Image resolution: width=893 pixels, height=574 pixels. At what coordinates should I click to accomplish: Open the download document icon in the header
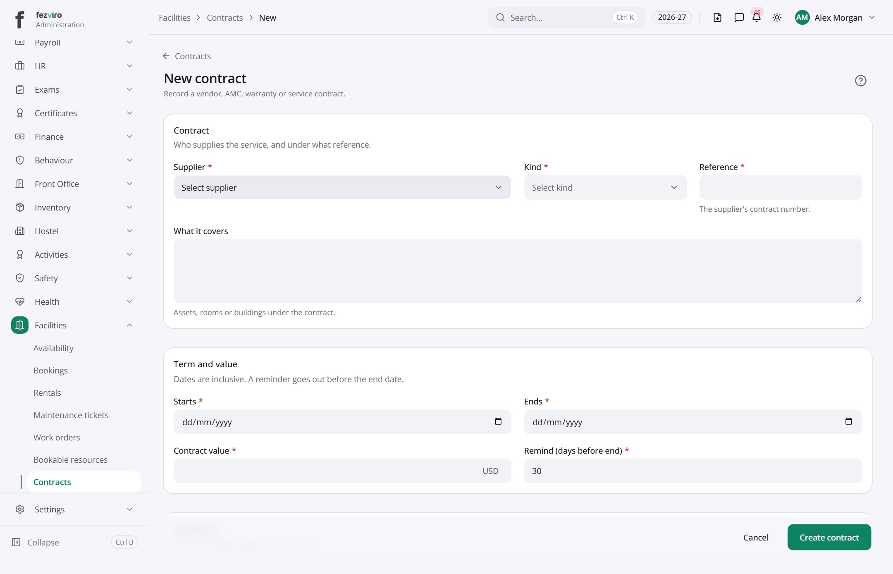[x=717, y=17]
